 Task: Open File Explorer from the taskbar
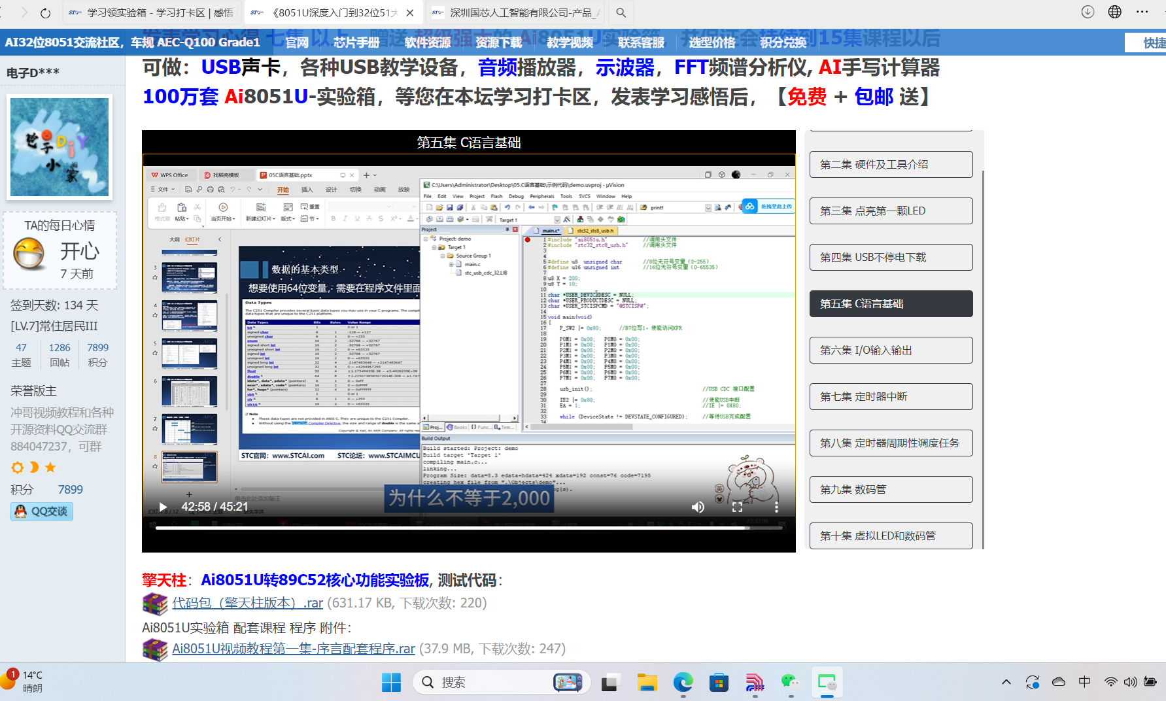pyautogui.click(x=647, y=682)
